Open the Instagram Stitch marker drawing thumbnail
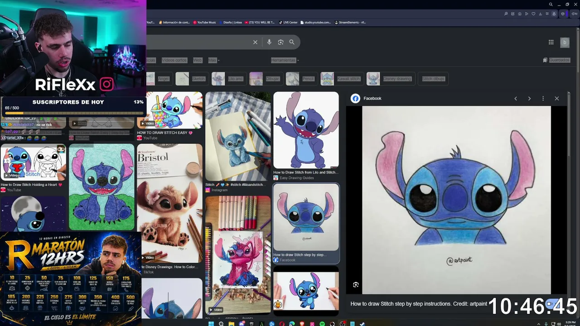580x326 pixels. (238, 136)
